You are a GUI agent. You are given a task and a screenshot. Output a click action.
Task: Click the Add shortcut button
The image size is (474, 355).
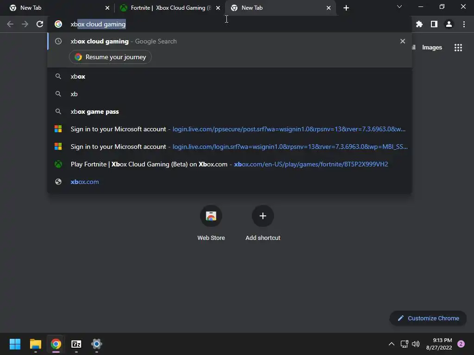[x=263, y=223]
